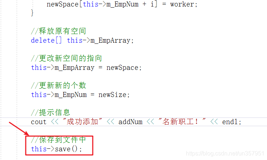Click the worker variable in first line
This screenshot has width=267, height=160.
tap(182, 4)
